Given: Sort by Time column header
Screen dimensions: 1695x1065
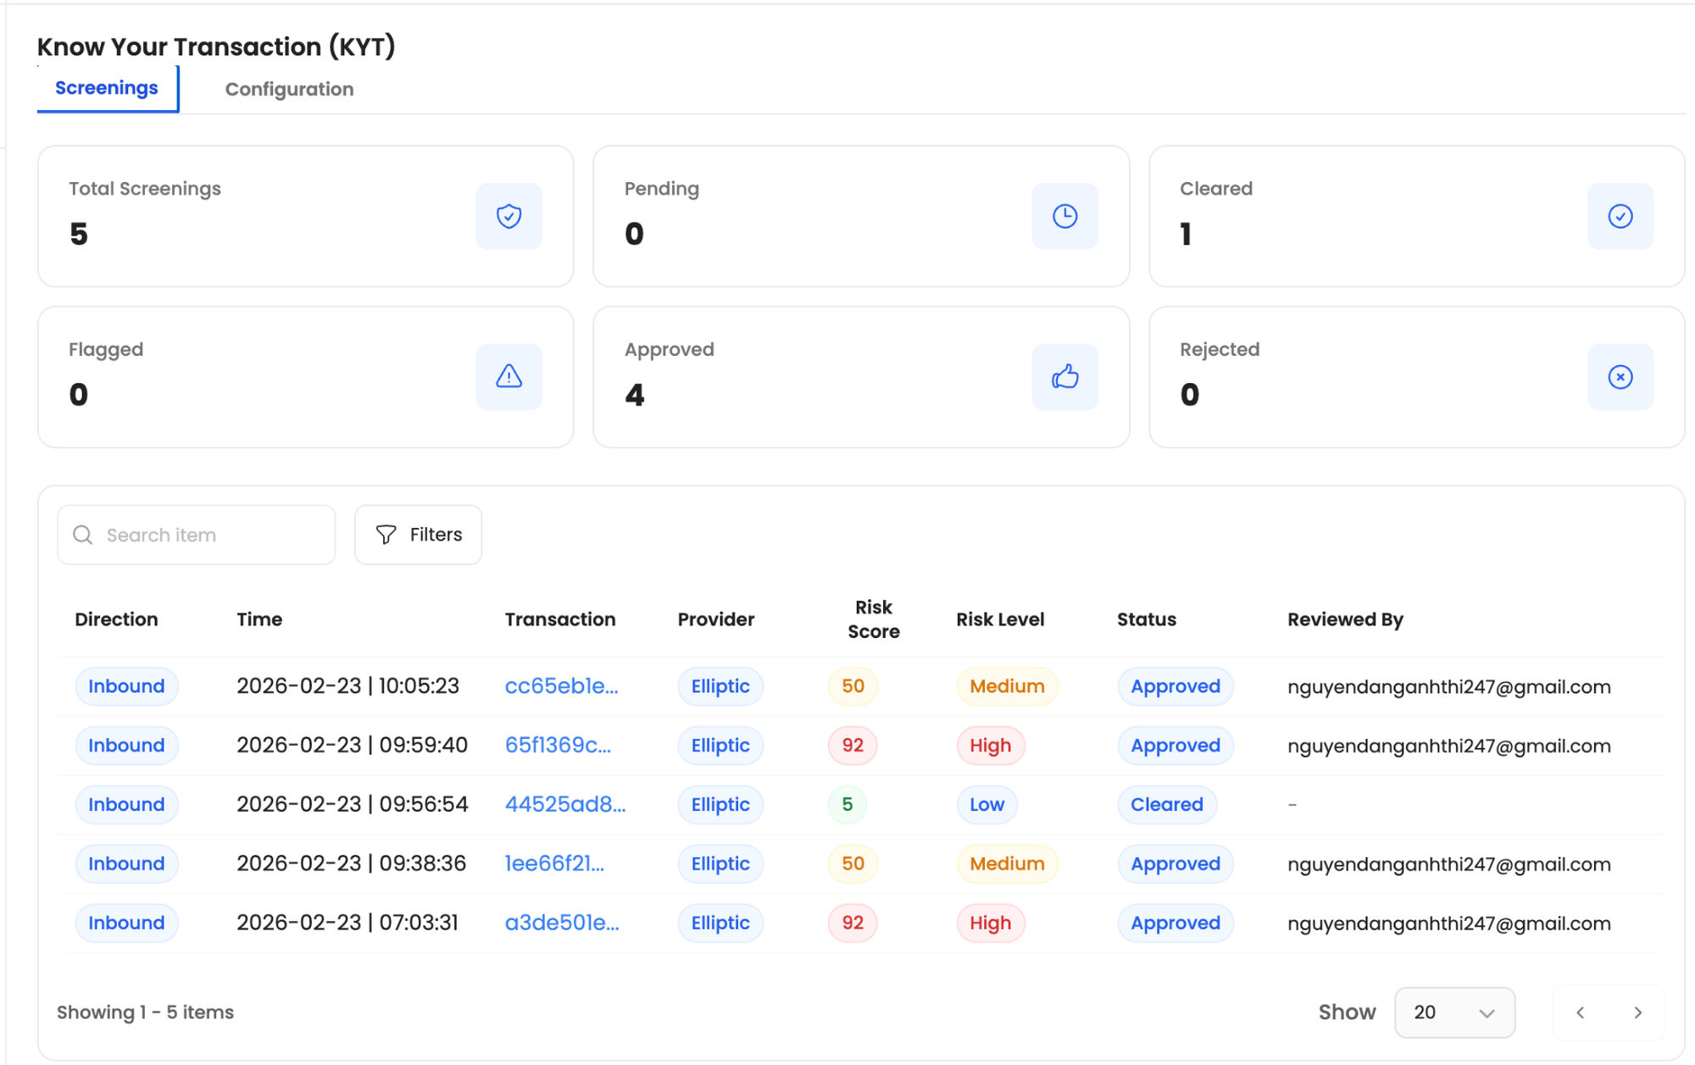Looking at the screenshot, I should (x=259, y=619).
